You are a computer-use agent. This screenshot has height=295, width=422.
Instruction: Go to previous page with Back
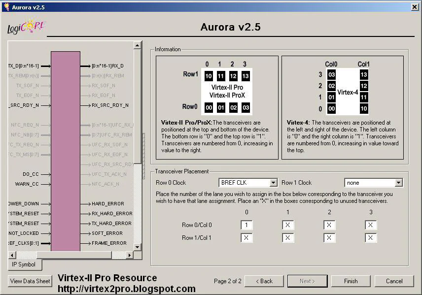tap(264, 281)
